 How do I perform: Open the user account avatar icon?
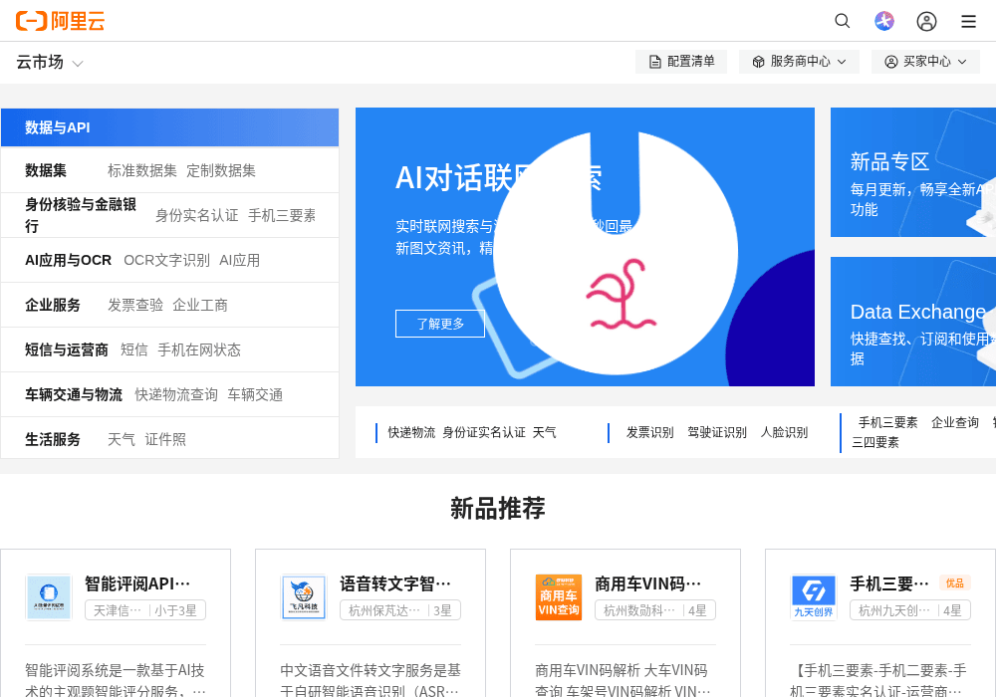click(x=926, y=22)
